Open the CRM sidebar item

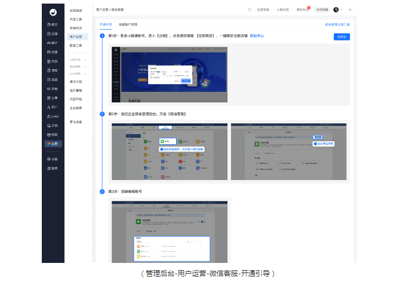pos(53,116)
